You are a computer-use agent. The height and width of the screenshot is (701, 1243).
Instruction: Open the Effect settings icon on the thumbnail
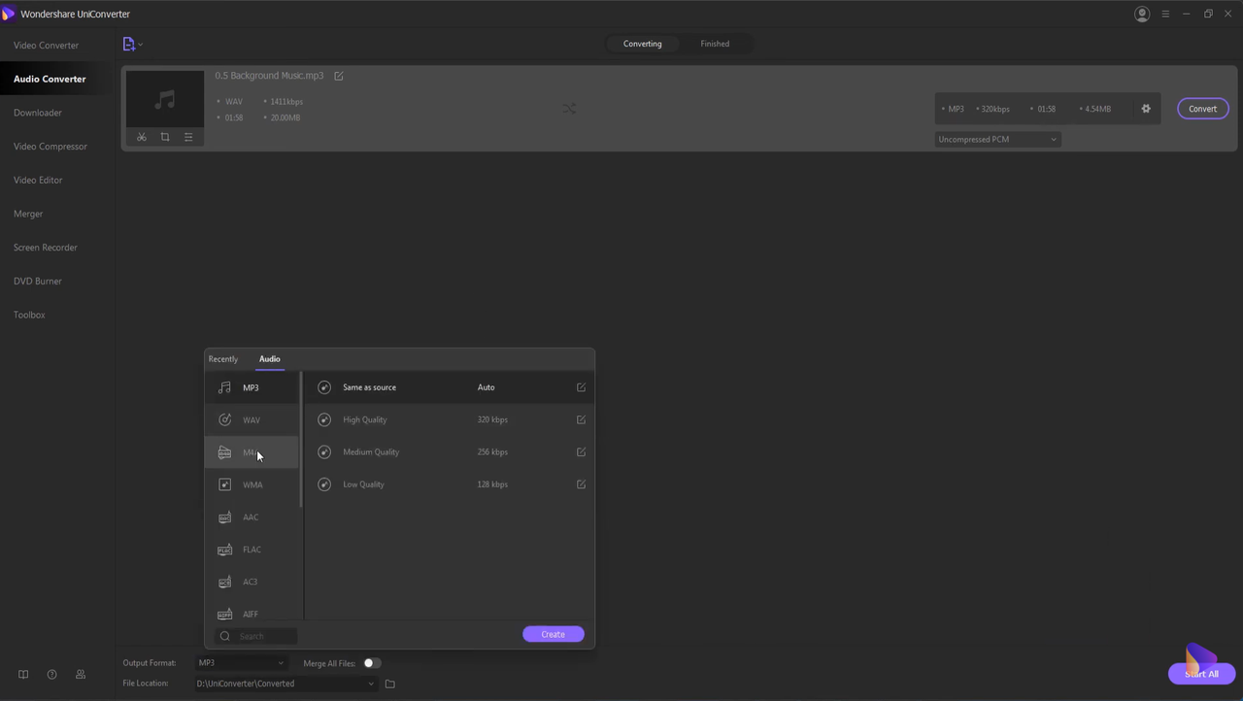pyautogui.click(x=188, y=137)
